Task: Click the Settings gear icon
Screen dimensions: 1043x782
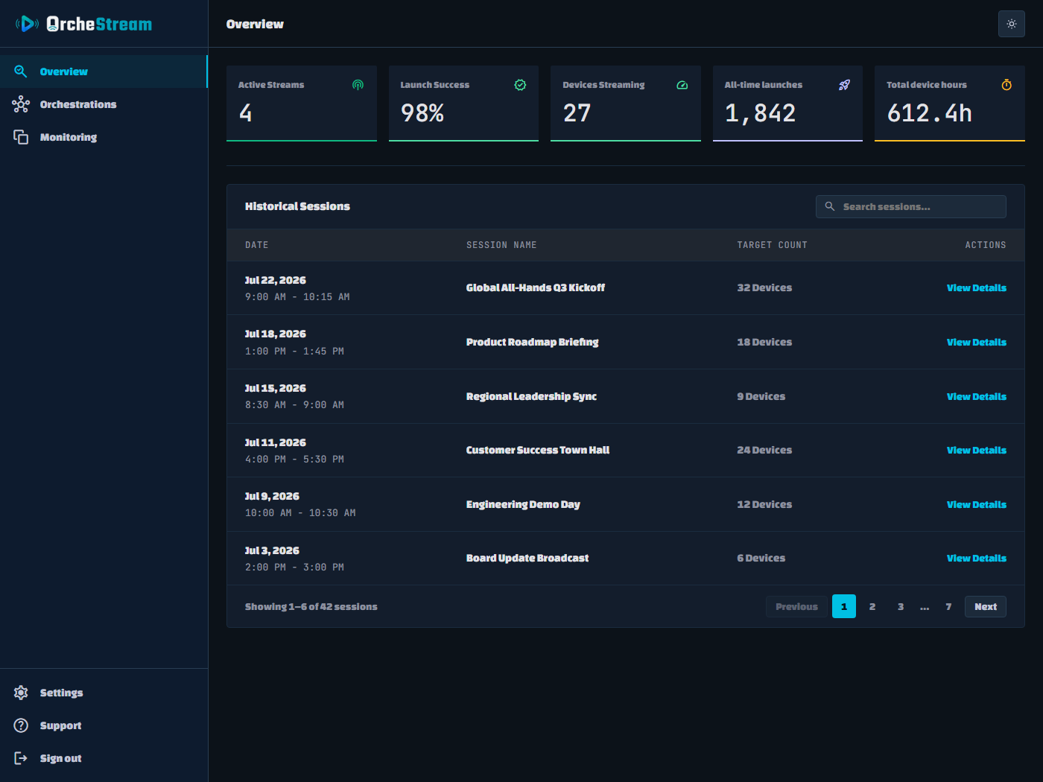Action: click(21, 693)
